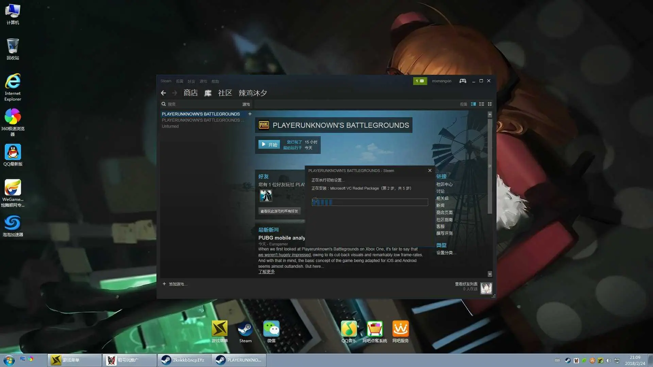The height and width of the screenshot is (367, 653).
Task: Open QQ Music dock icon
Action: (x=349, y=332)
